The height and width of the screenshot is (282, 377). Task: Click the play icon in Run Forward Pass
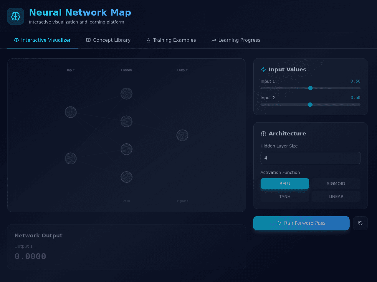tap(280, 223)
